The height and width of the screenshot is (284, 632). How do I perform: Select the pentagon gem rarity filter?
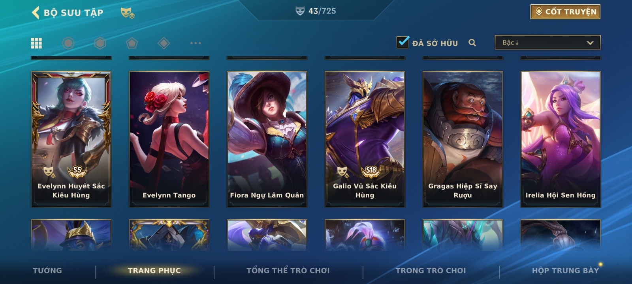(x=132, y=43)
